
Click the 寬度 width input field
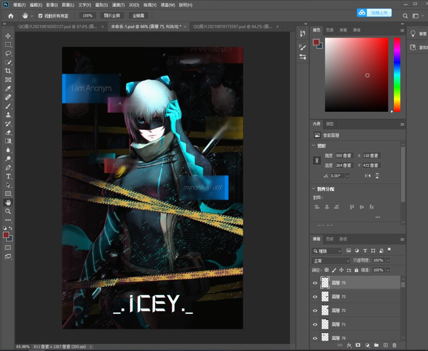click(344, 156)
